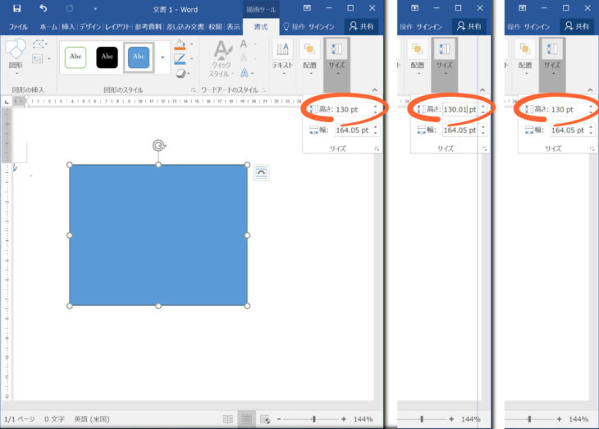Click the Save icon in the title bar
Image resolution: width=599 pixels, height=429 pixels.
(x=17, y=8)
